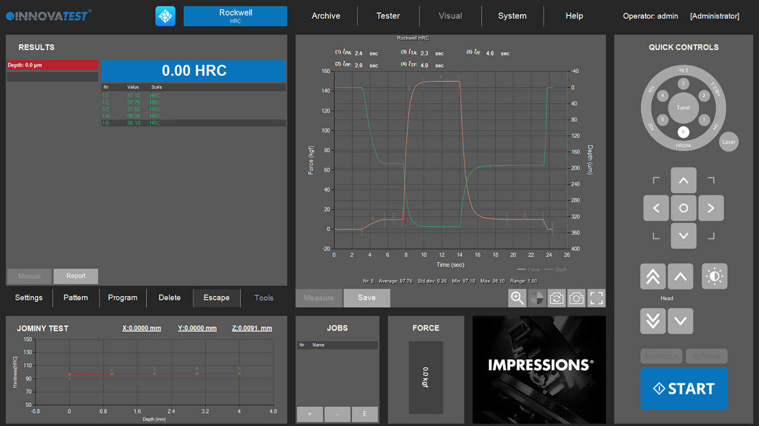Open the System menu
759x426 pixels.
tap(512, 16)
